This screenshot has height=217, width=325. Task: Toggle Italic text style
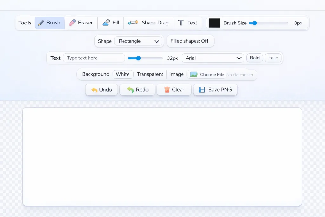tap(273, 58)
